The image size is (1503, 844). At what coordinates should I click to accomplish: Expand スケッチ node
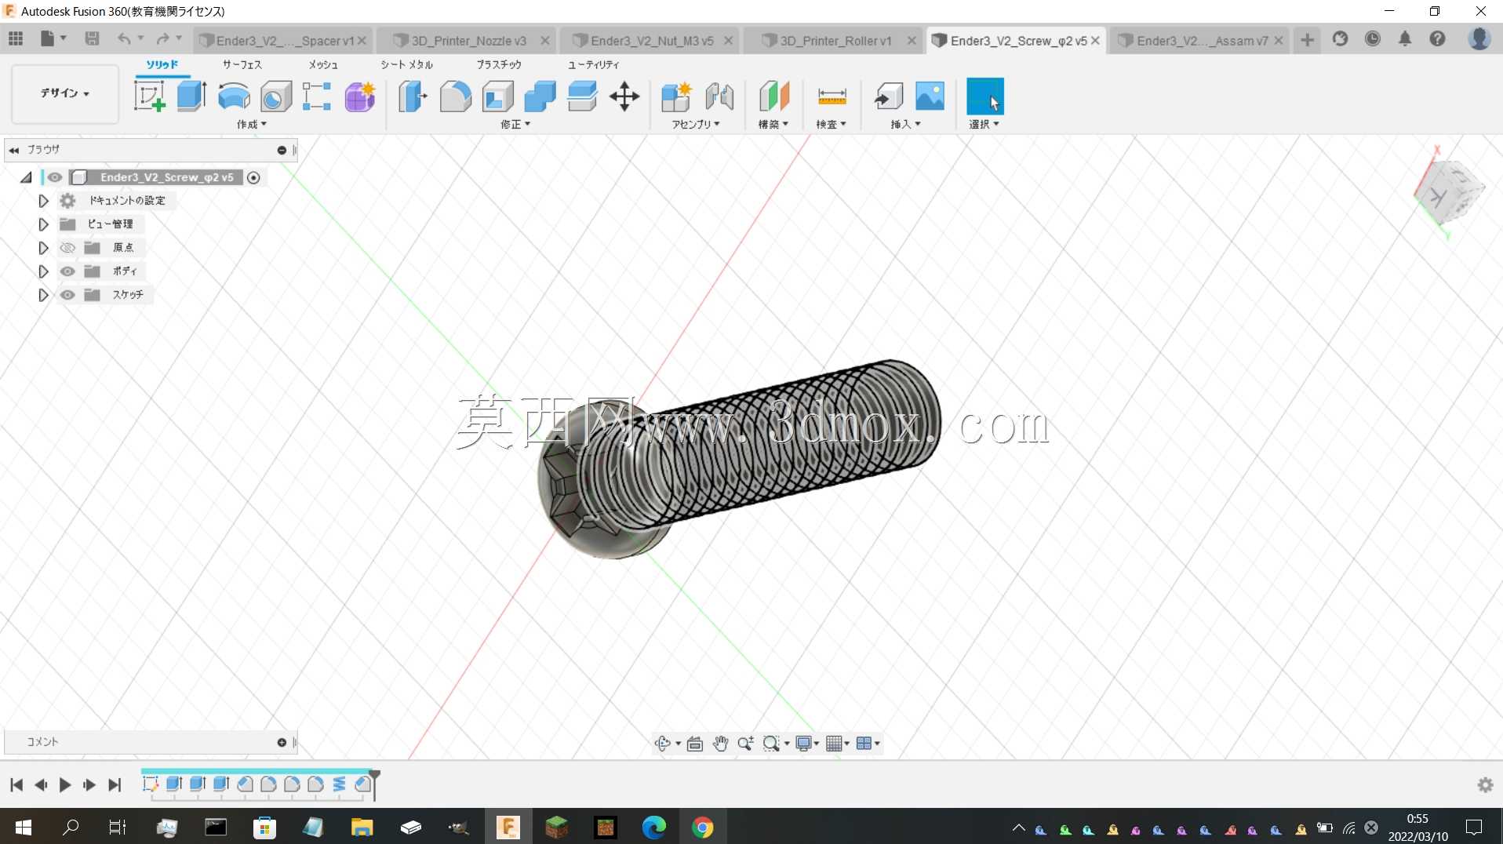click(43, 295)
